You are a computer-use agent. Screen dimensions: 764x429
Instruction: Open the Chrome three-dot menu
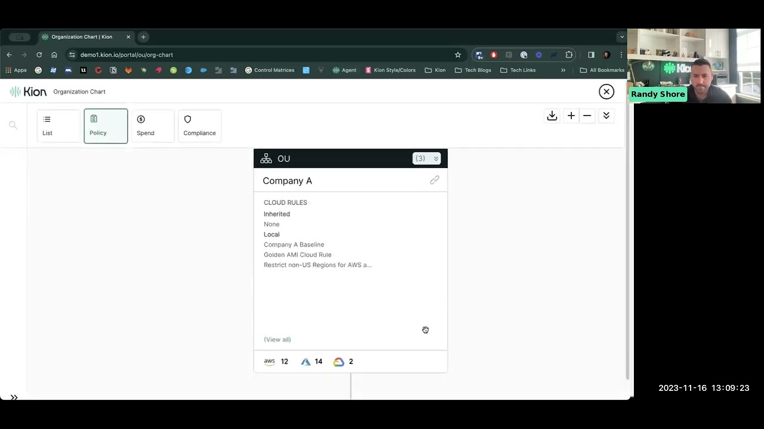pyautogui.click(x=621, y=55)
